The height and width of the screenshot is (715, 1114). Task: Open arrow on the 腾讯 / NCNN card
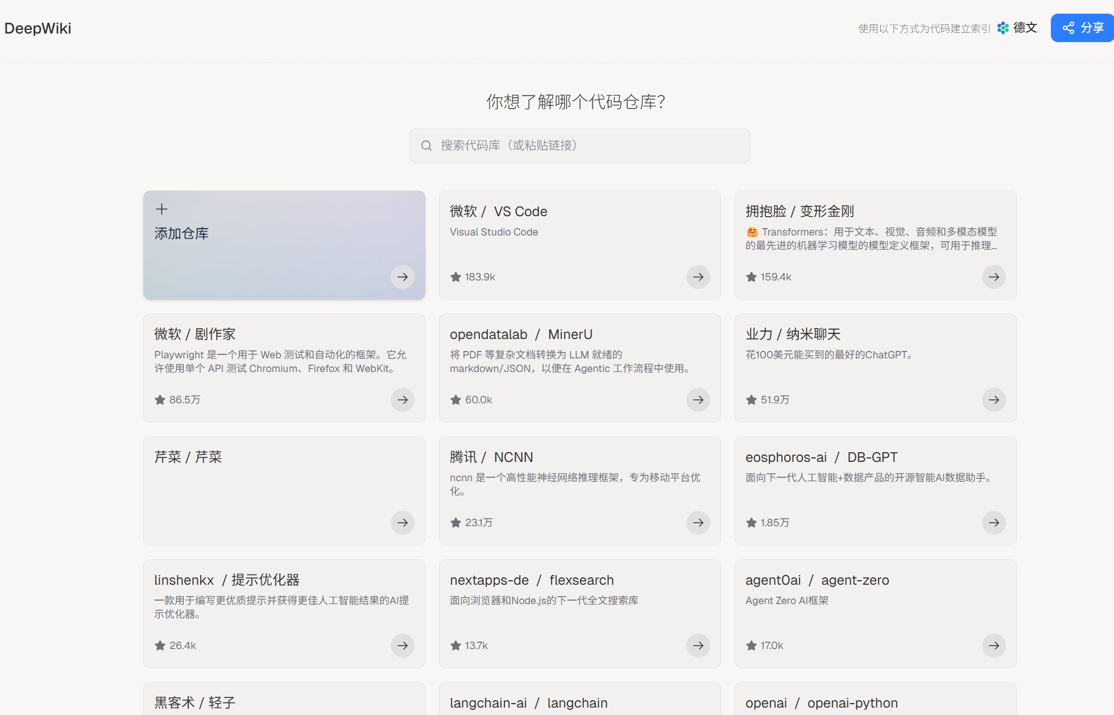pyautogui.click(x=698, y=523)
